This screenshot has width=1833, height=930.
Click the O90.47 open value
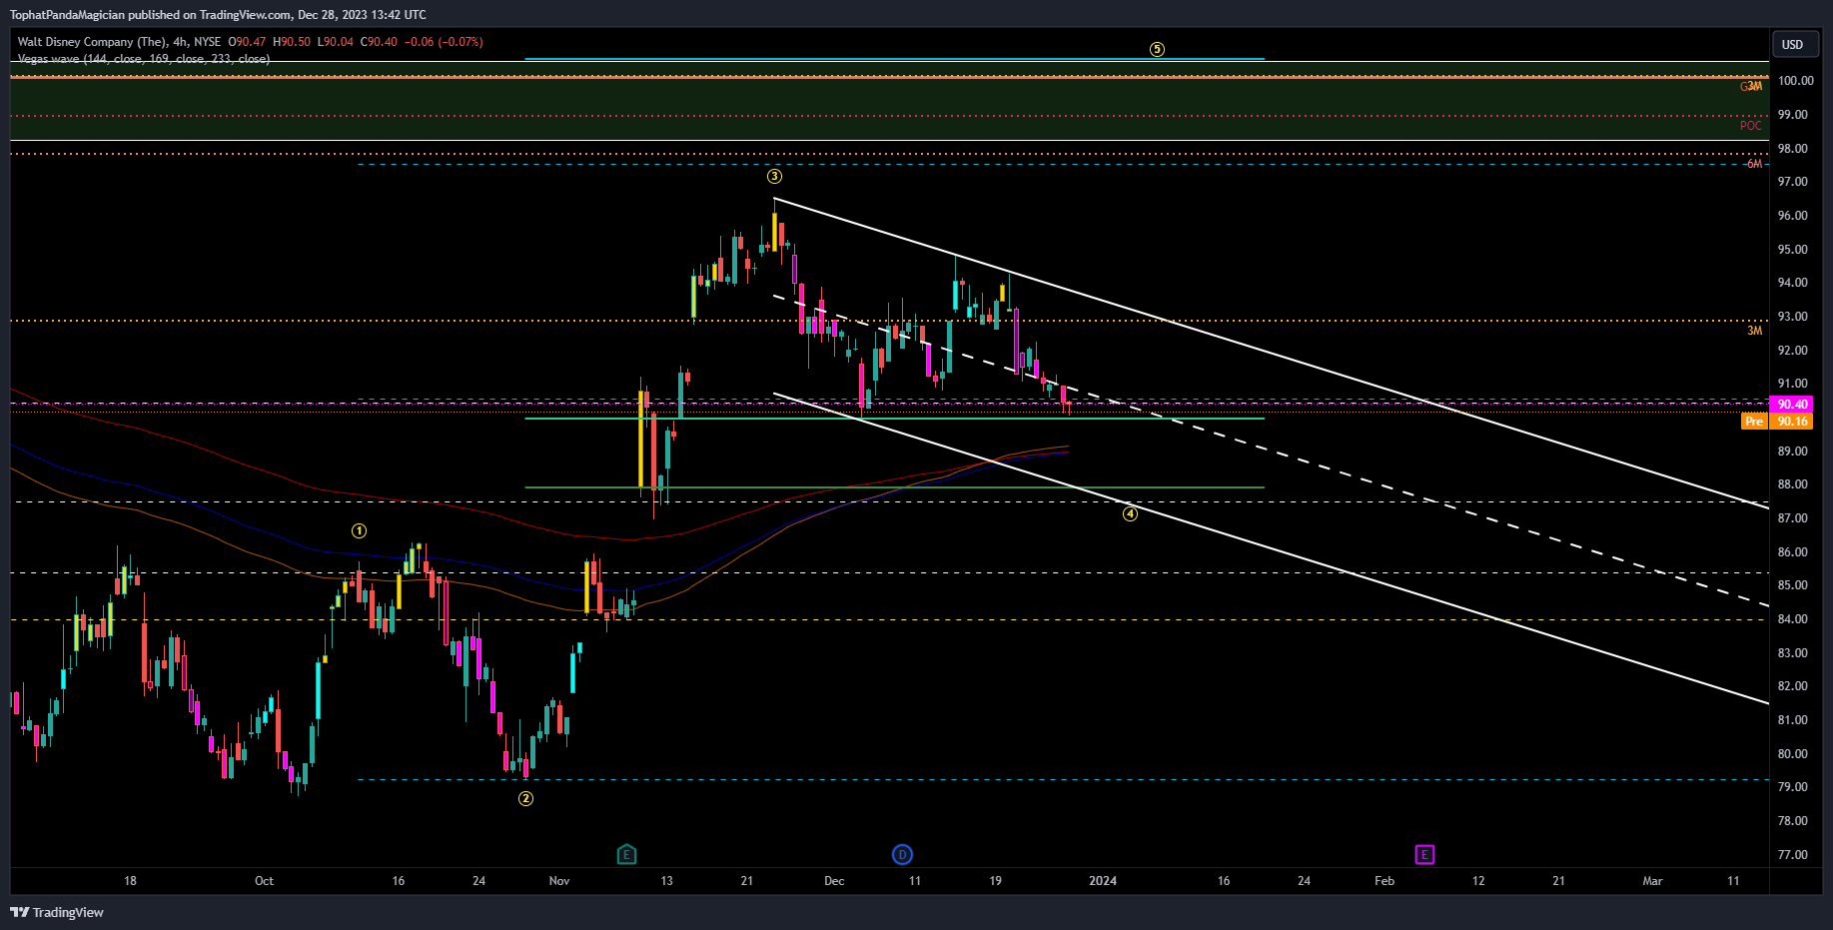click(x=247, y=42)
